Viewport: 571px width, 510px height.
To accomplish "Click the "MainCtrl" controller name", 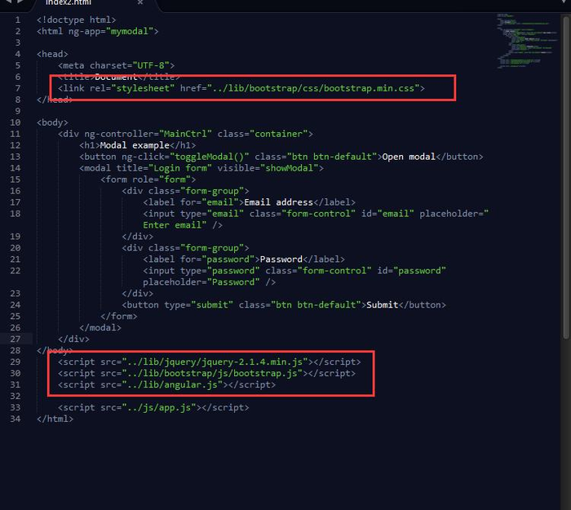I will (x=185, y=134).
